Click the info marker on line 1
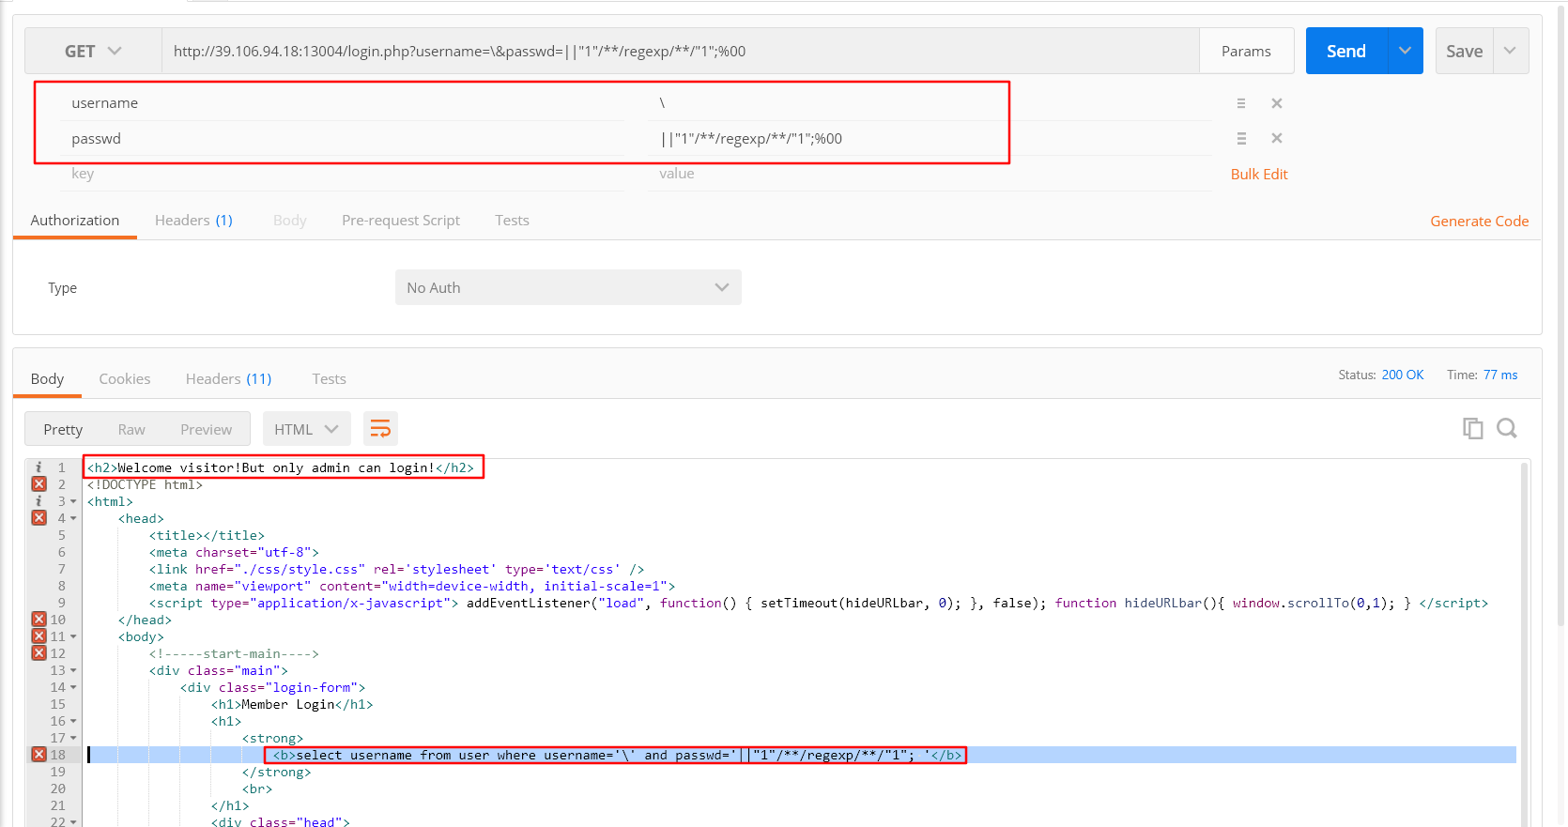This screenshot has width=1568, height=827. (x=38, y=467)
